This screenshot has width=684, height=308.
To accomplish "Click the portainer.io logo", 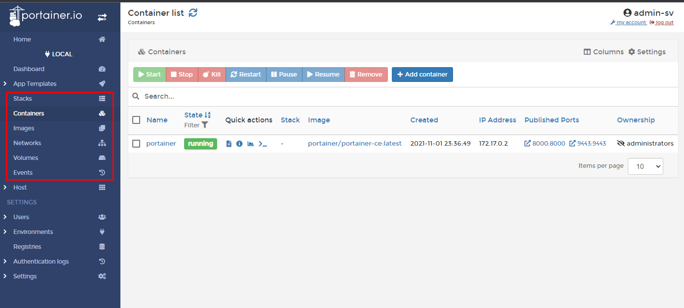I will click(x=45, y=16).
